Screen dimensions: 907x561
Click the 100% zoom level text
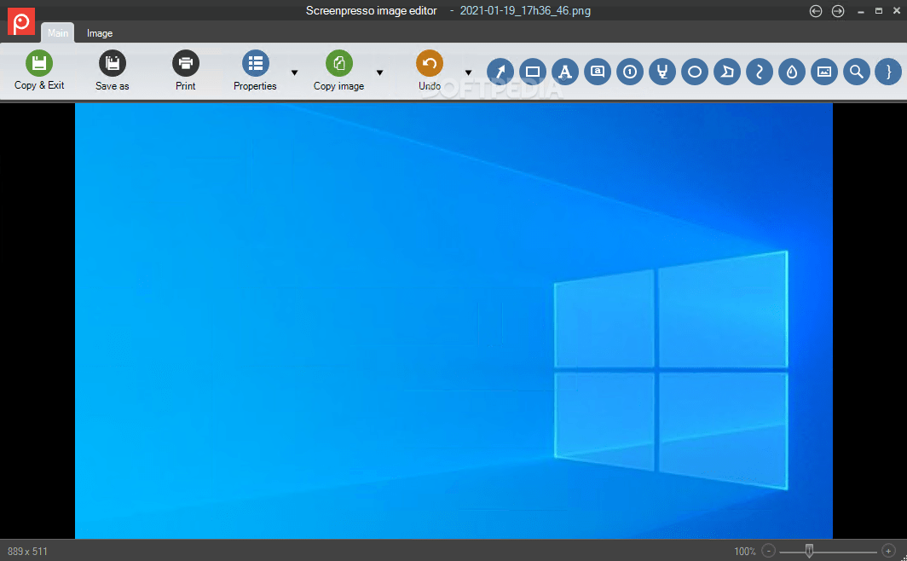[745, 552]
